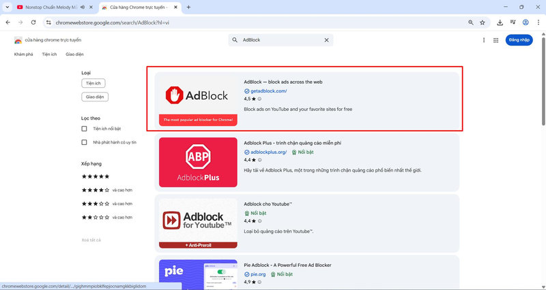Open the adblockplus.org publisher link
Screen dimensions: 546x290
click(268, 152)
